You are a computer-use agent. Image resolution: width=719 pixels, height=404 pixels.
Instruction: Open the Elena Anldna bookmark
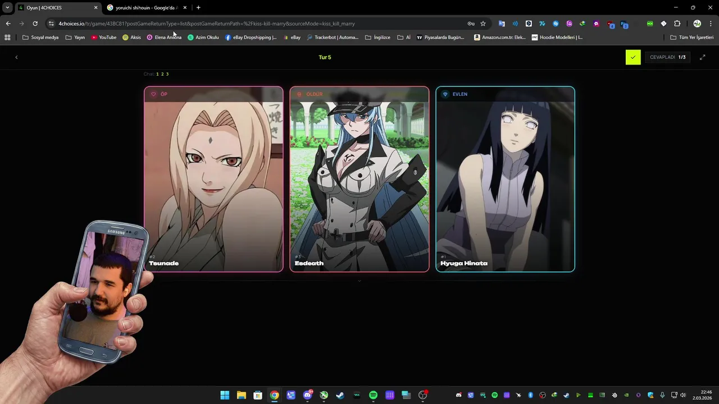164,38
